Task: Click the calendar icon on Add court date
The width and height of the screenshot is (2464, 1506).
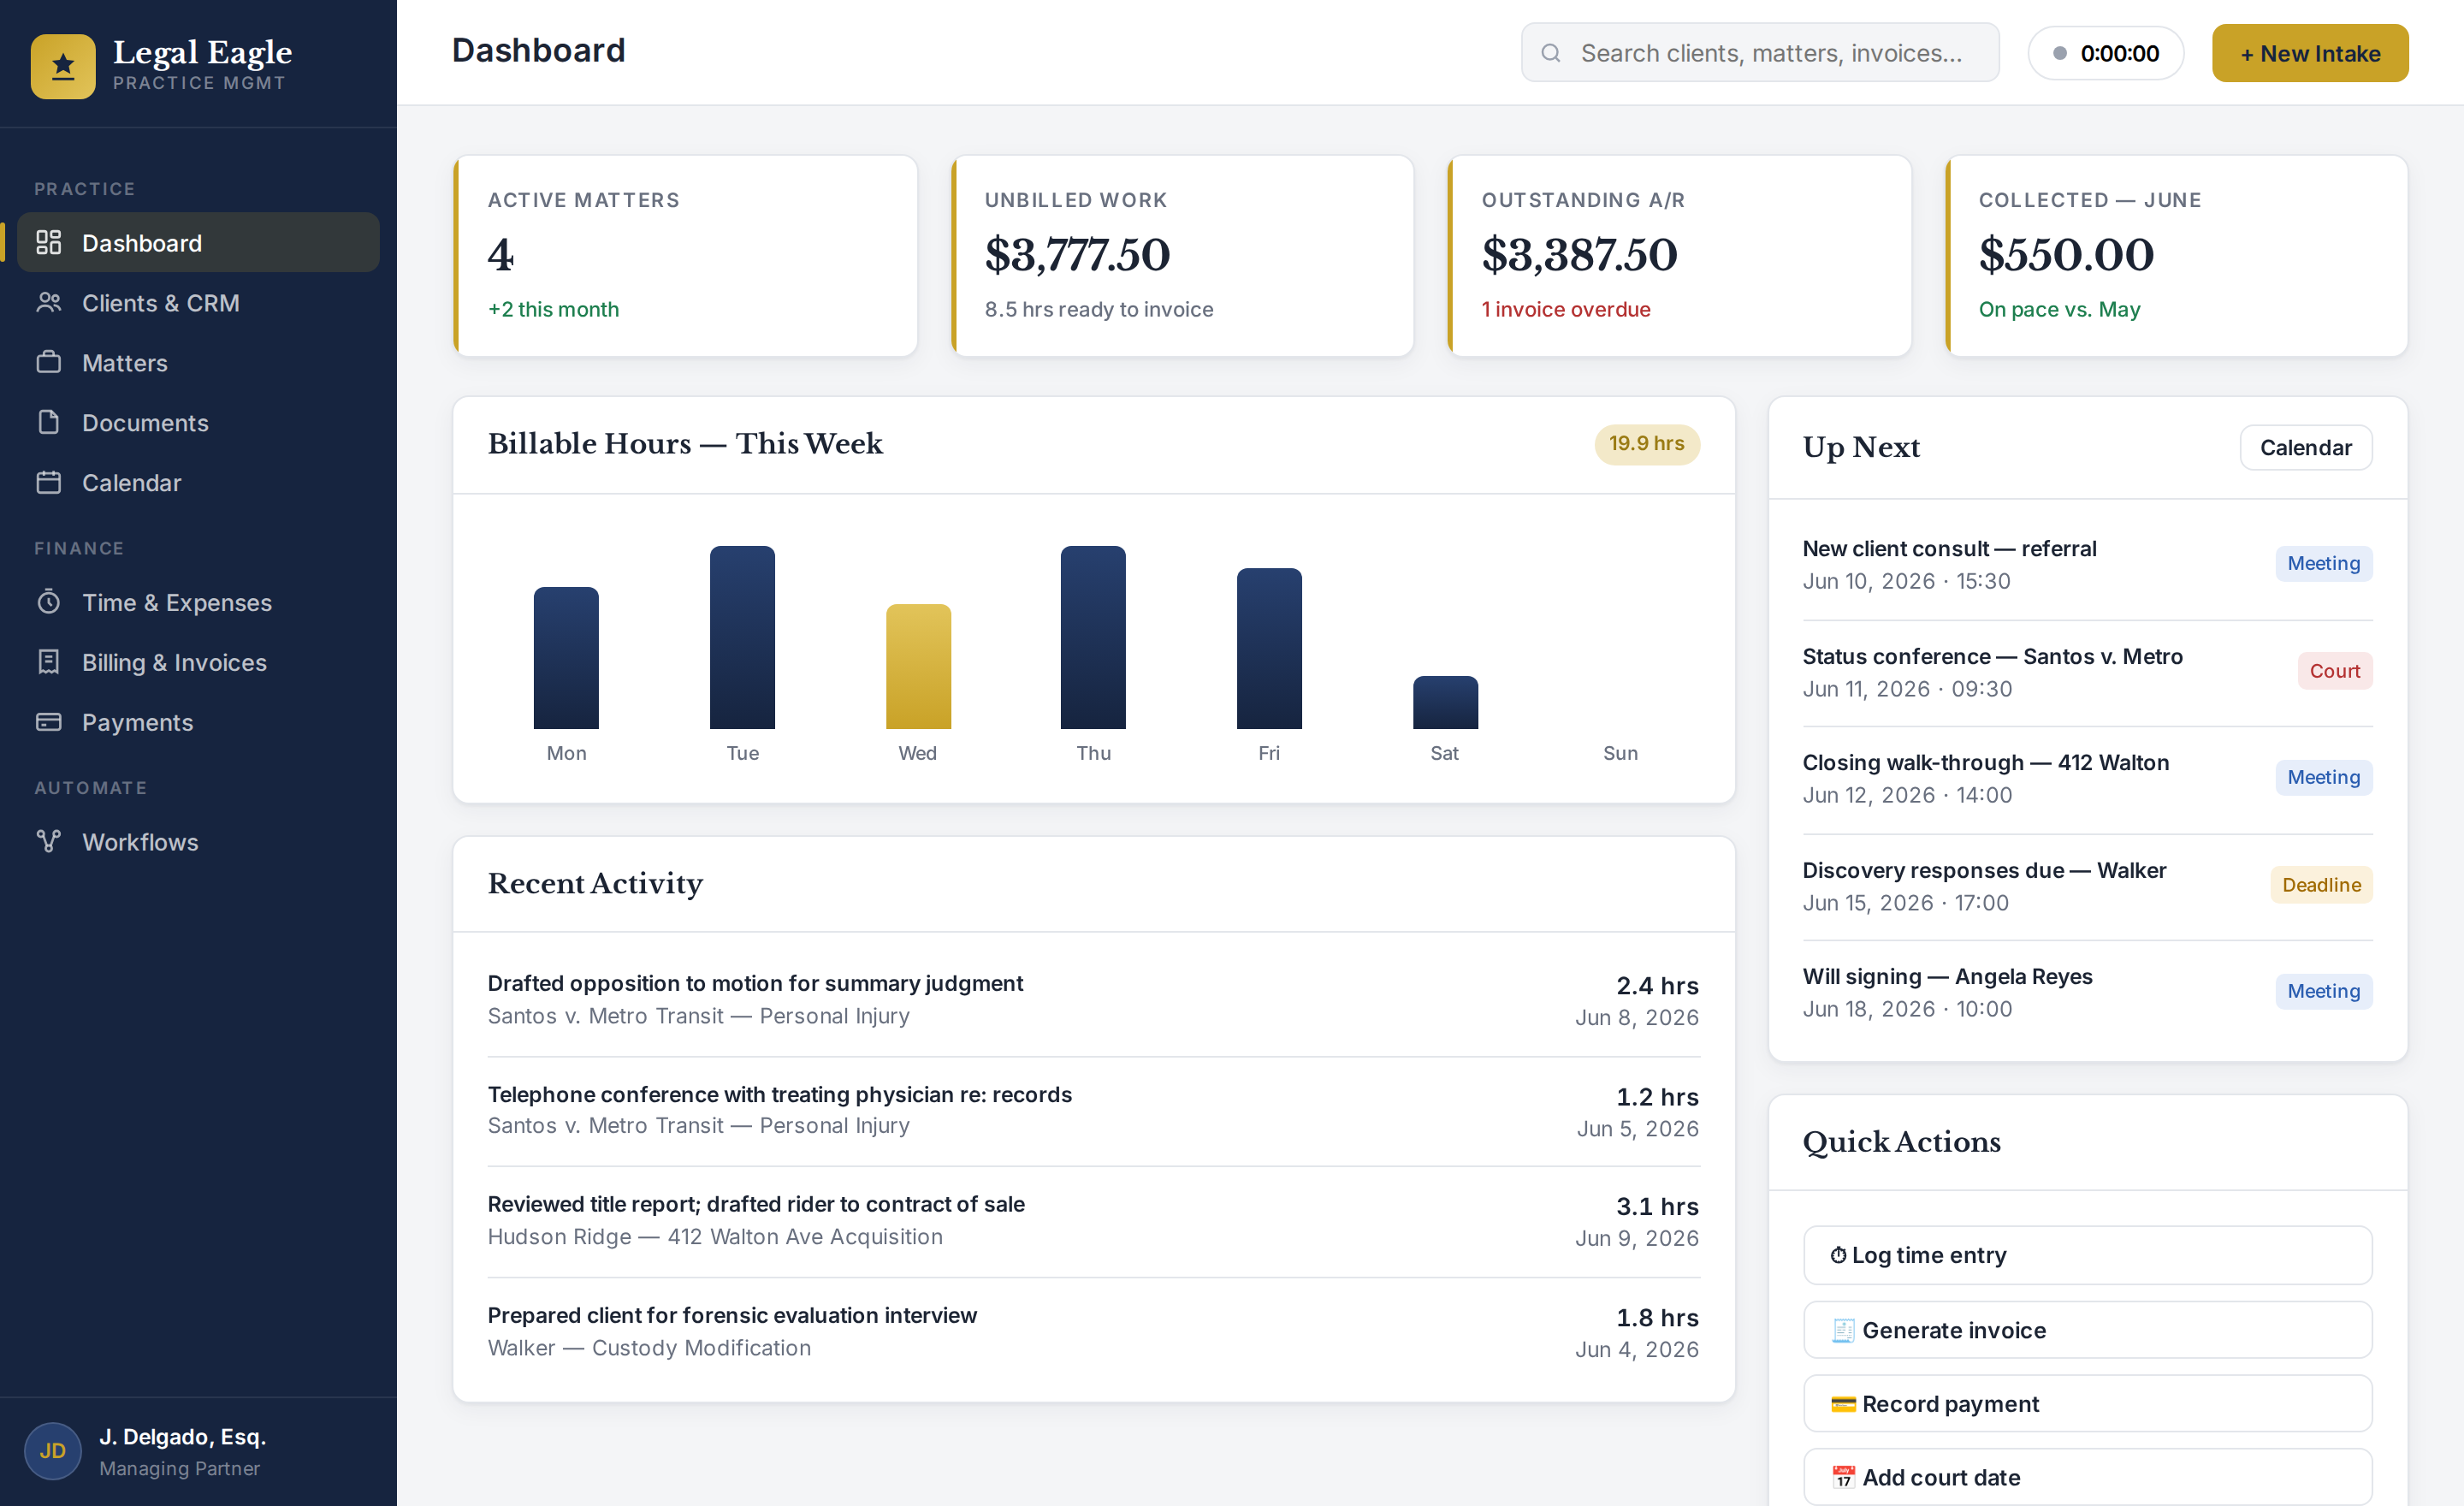Action: pos(1843,1477)
